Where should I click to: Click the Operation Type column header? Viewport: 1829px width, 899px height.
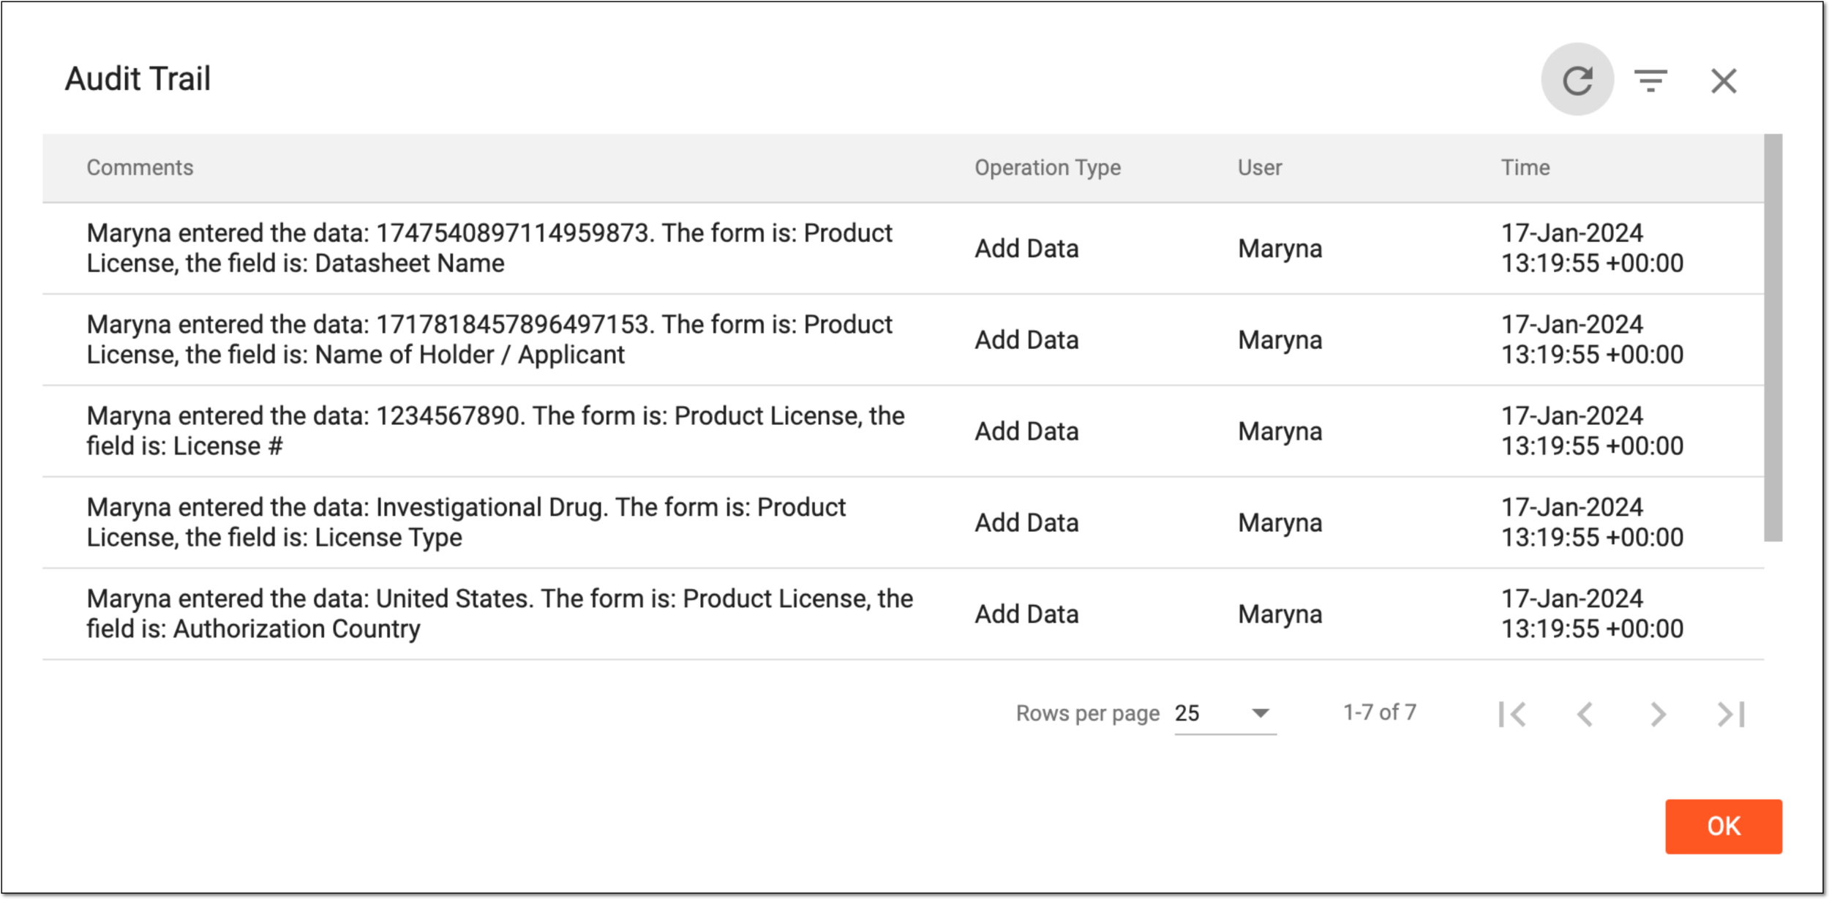coord(1047,168)
